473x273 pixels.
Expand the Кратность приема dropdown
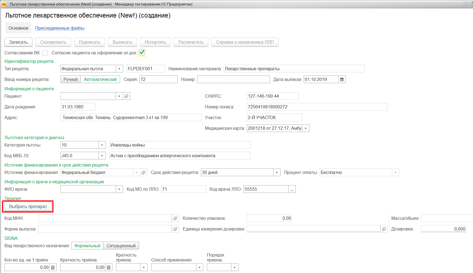click(144, 267)
